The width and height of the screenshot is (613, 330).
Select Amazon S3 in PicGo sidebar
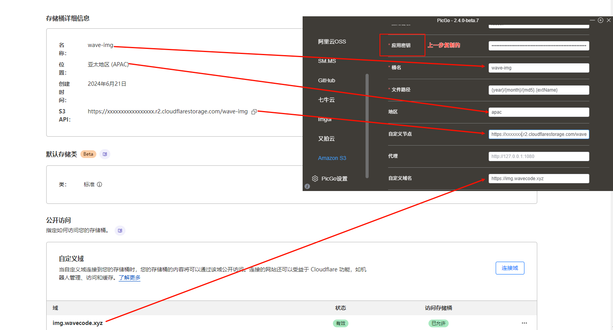[332, 158]
